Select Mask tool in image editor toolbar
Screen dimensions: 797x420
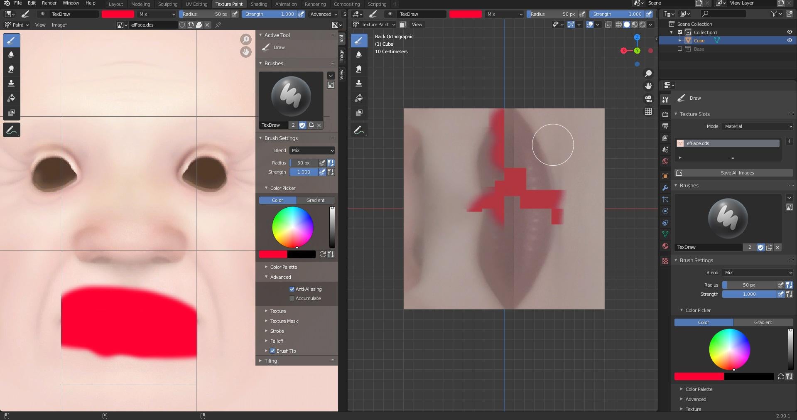click(x=11, y=113)
